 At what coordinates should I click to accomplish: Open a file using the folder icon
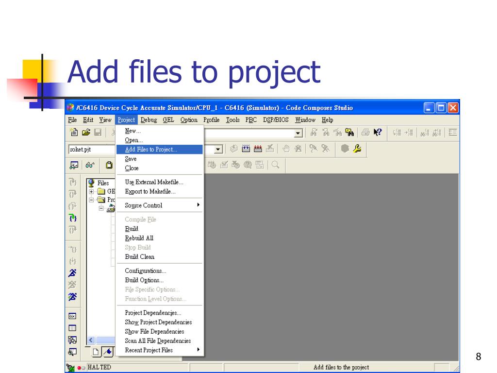86,132
